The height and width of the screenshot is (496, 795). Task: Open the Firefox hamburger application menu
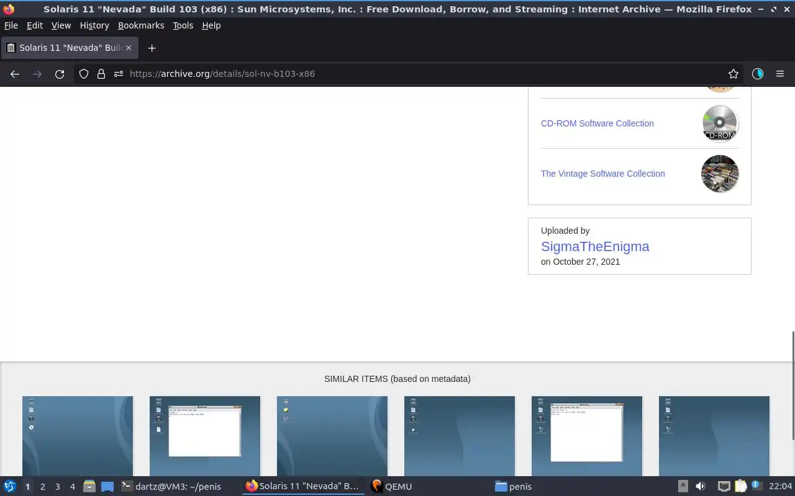(780, 74)
